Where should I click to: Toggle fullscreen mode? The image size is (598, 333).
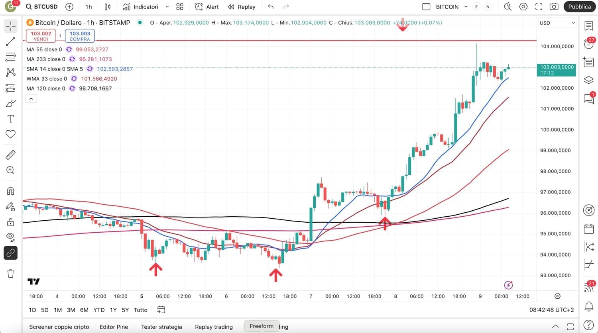coord(539,7)
